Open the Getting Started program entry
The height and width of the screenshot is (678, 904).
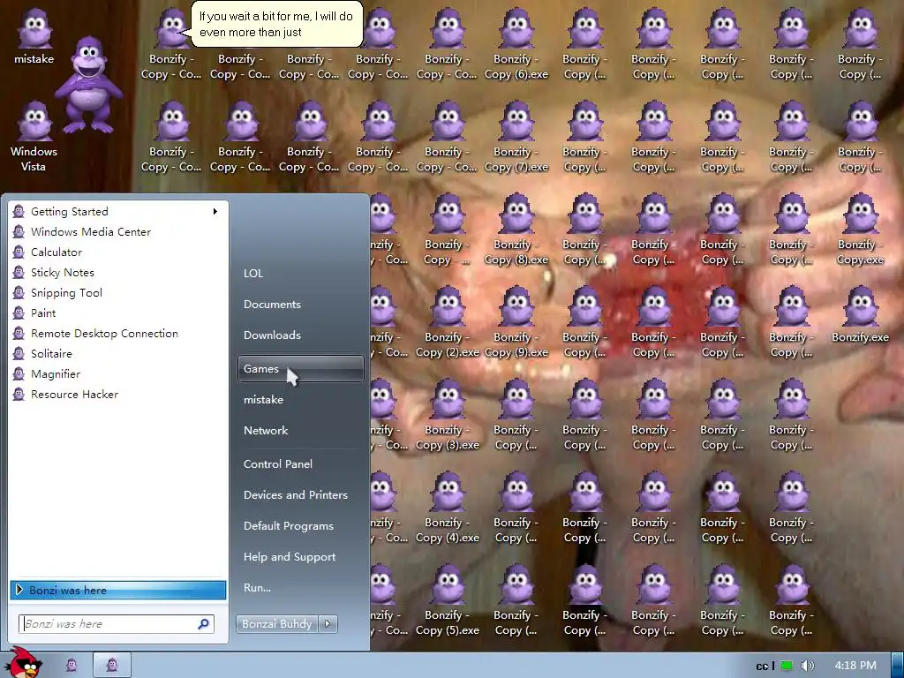pos(117,212)
